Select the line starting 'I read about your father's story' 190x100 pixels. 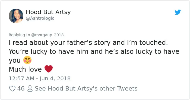(88, 43)
